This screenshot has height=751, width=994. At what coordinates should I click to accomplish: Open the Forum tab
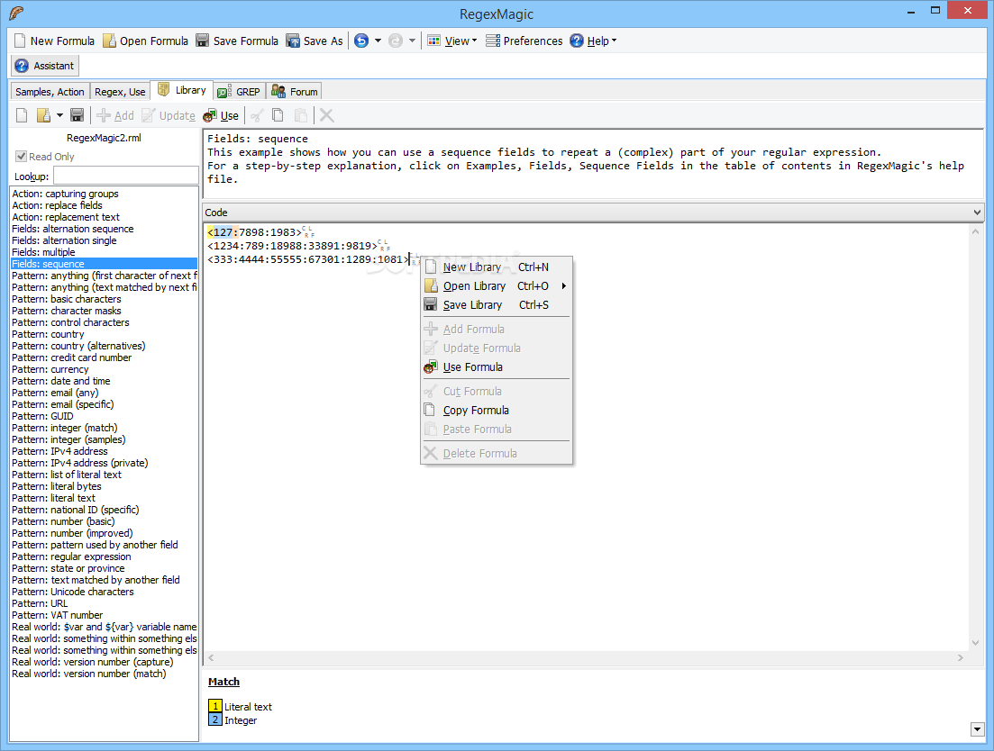[x=294, y=92]
